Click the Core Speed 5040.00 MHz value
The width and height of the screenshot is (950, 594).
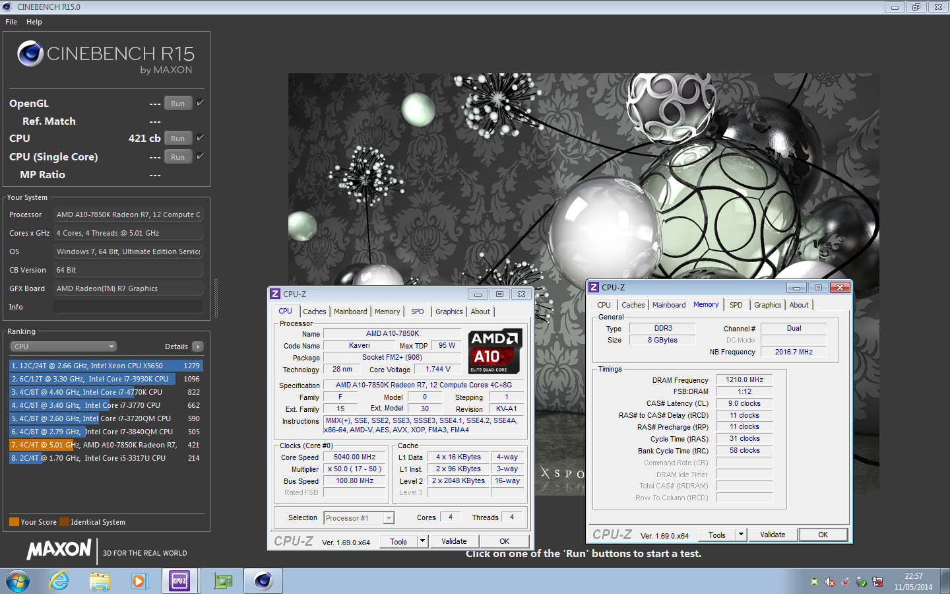coord(354,457)
